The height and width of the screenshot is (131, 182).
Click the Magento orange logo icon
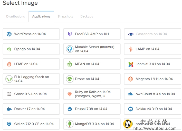tap(130, 79)
